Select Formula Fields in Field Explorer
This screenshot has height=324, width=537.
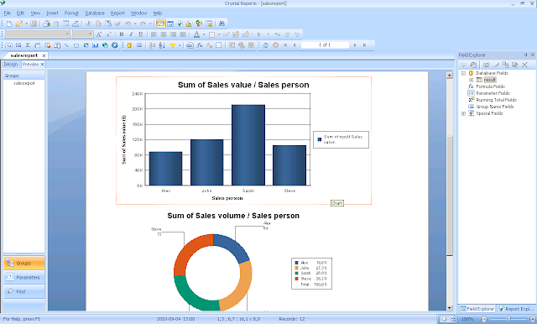click(x=490, y=86)
